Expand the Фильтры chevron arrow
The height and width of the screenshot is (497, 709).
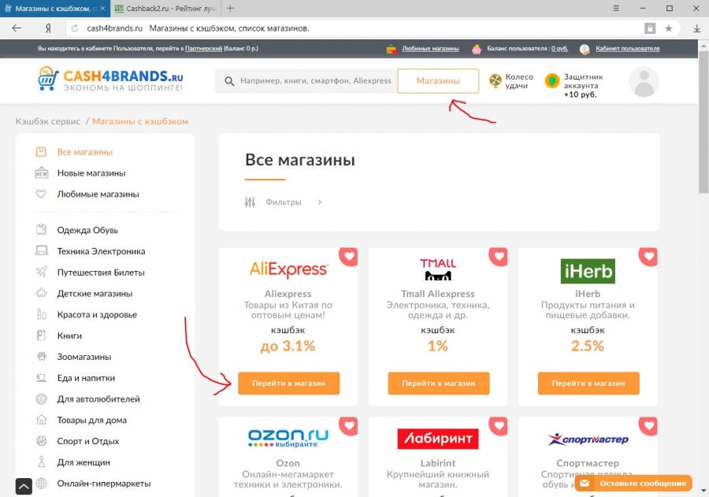coord(320,202)
